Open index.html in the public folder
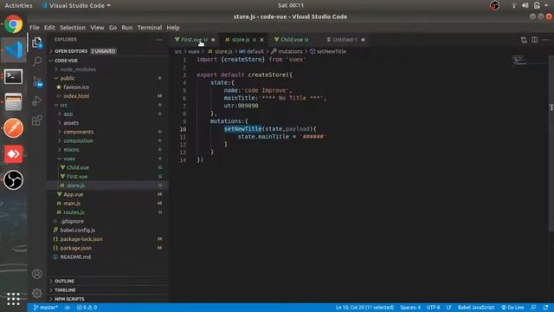 coord(107,96)
